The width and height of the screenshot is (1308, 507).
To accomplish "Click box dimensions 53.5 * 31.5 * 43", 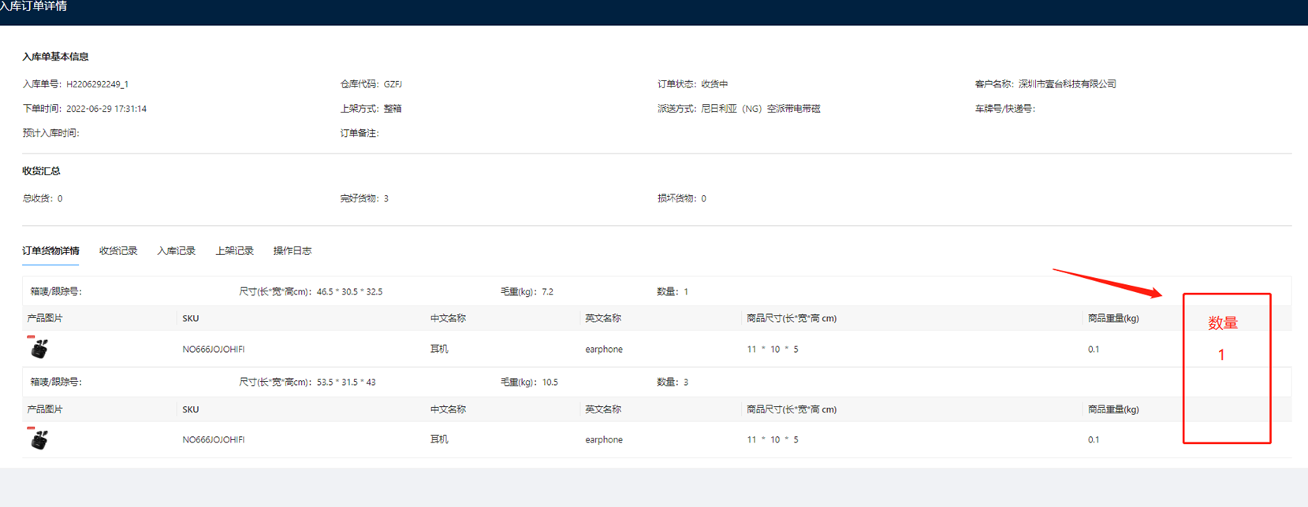I will (x=346, y=383).
